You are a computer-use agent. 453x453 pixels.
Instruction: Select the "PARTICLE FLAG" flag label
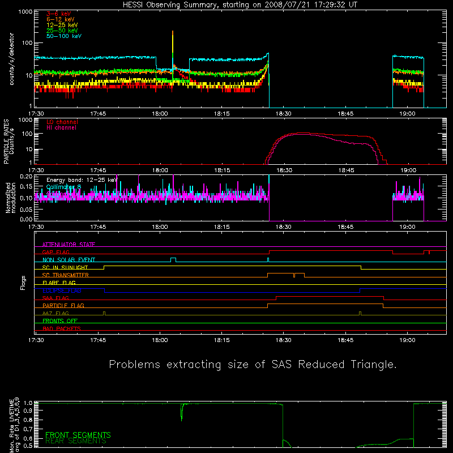[63, 305]
